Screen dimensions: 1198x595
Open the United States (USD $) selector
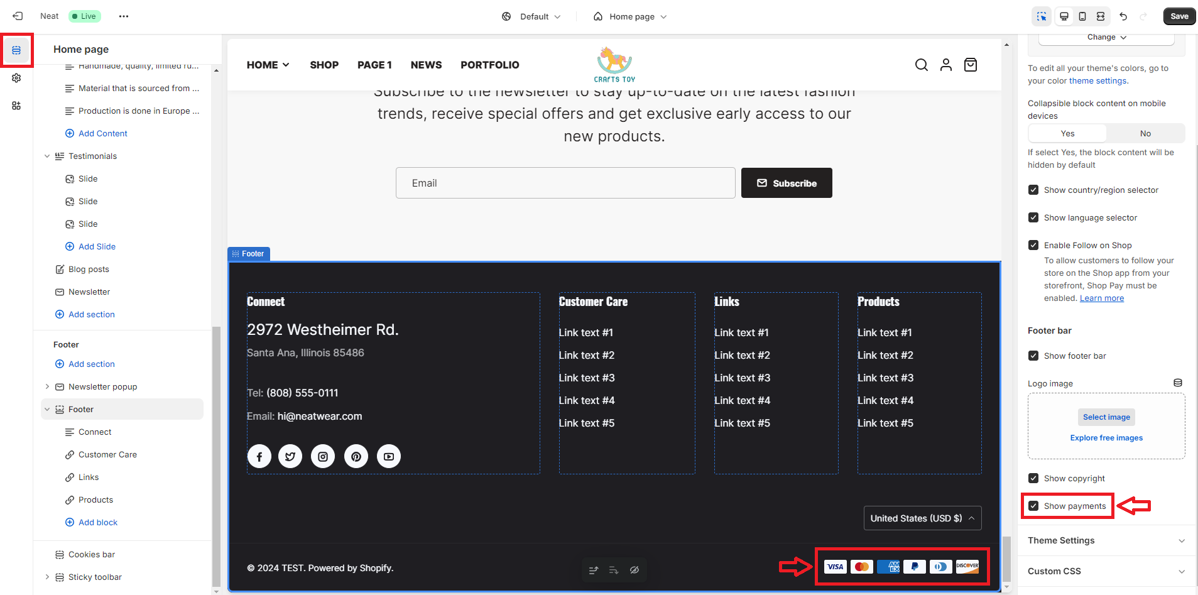pos(922,518)
